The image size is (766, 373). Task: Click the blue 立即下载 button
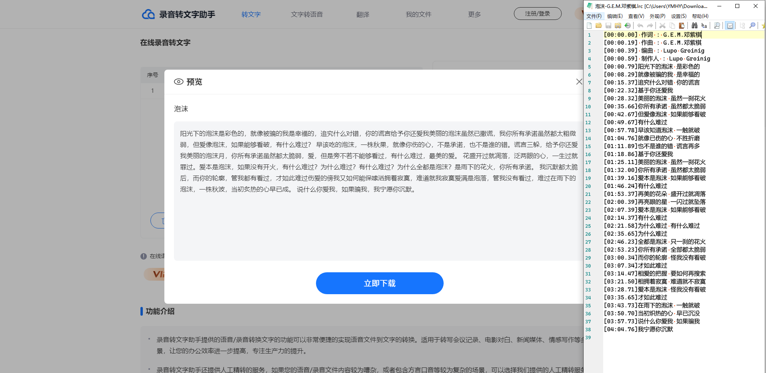380,283
